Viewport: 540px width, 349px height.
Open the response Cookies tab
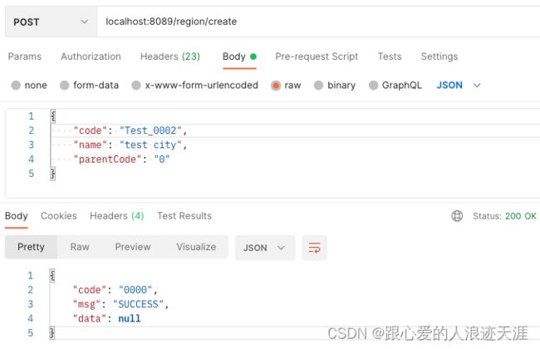coord(59,216)
